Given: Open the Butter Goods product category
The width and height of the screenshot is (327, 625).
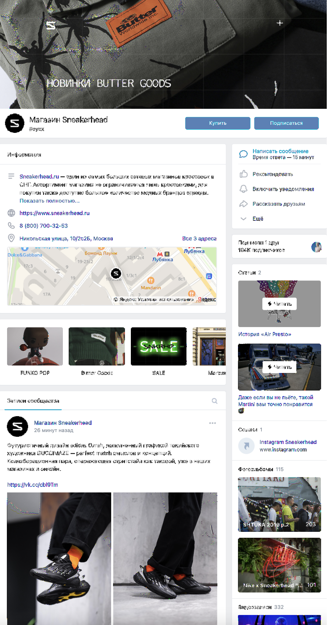Looking at the screenshot, I should click(x=97, y=351).
